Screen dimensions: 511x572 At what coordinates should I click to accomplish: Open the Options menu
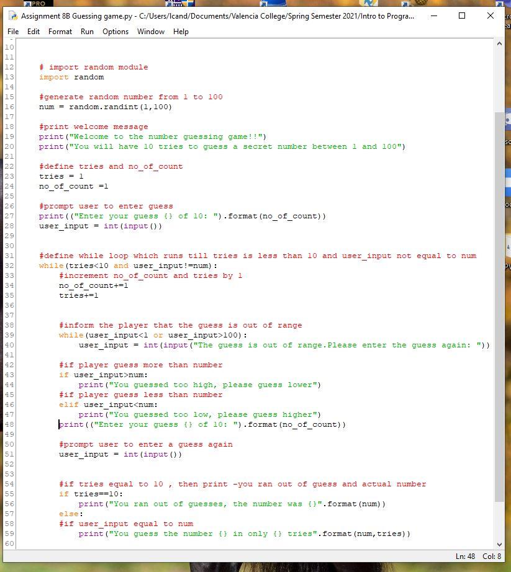click(x=115, y=32)
